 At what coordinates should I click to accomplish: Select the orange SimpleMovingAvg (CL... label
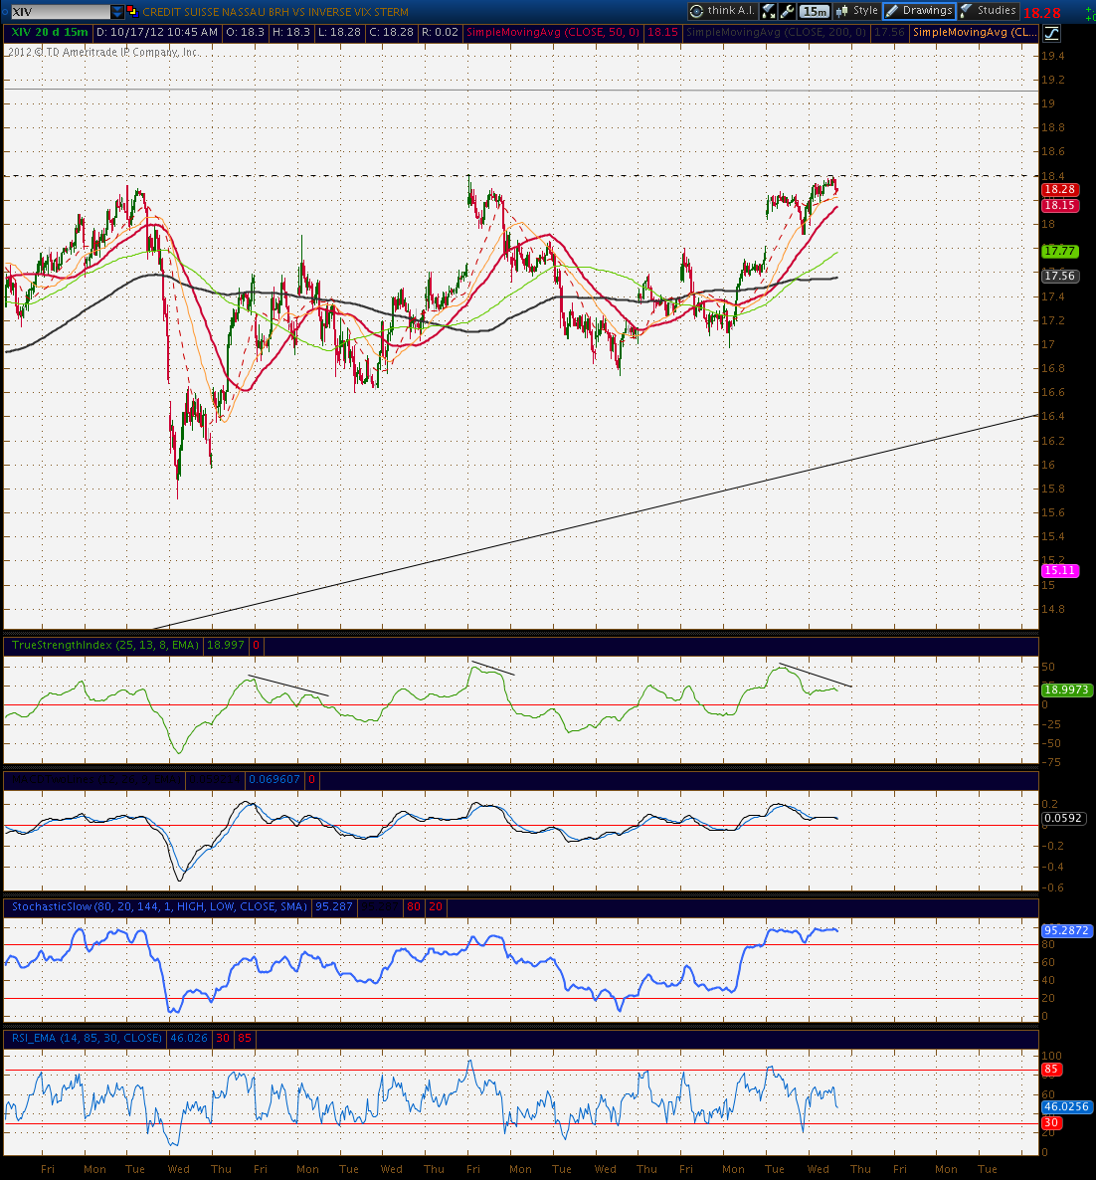pyautogui.click(x=974, y=33)
